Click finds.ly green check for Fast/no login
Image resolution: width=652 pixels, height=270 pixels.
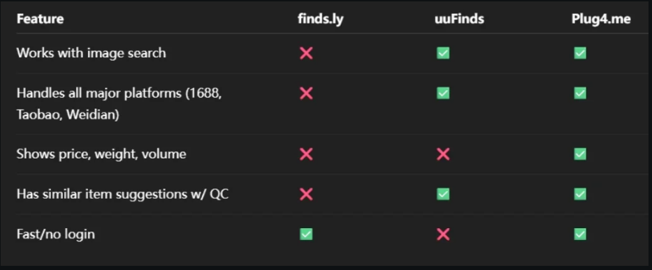pyautogui.click(x=306, y=234)
